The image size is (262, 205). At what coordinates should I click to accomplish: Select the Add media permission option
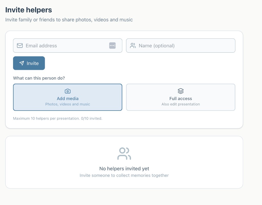pos(68,99)
